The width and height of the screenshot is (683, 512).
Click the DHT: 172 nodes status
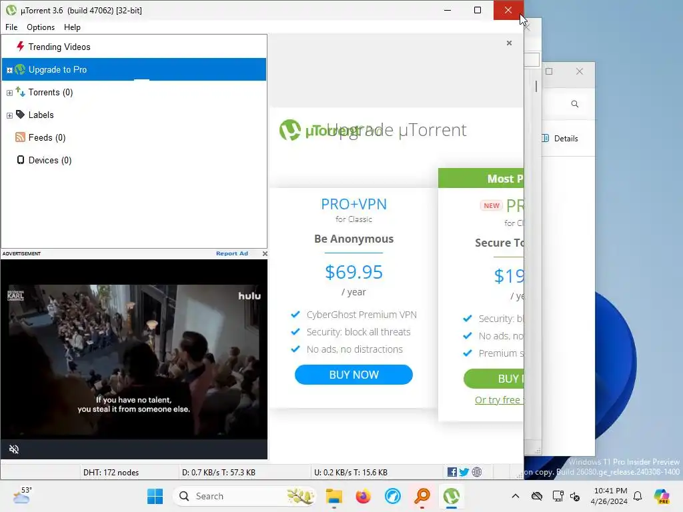point(111,473)
